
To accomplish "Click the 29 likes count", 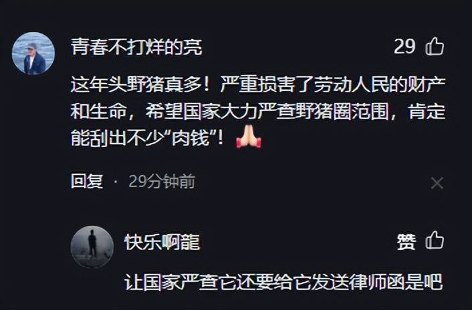I will tap(404, 47).
